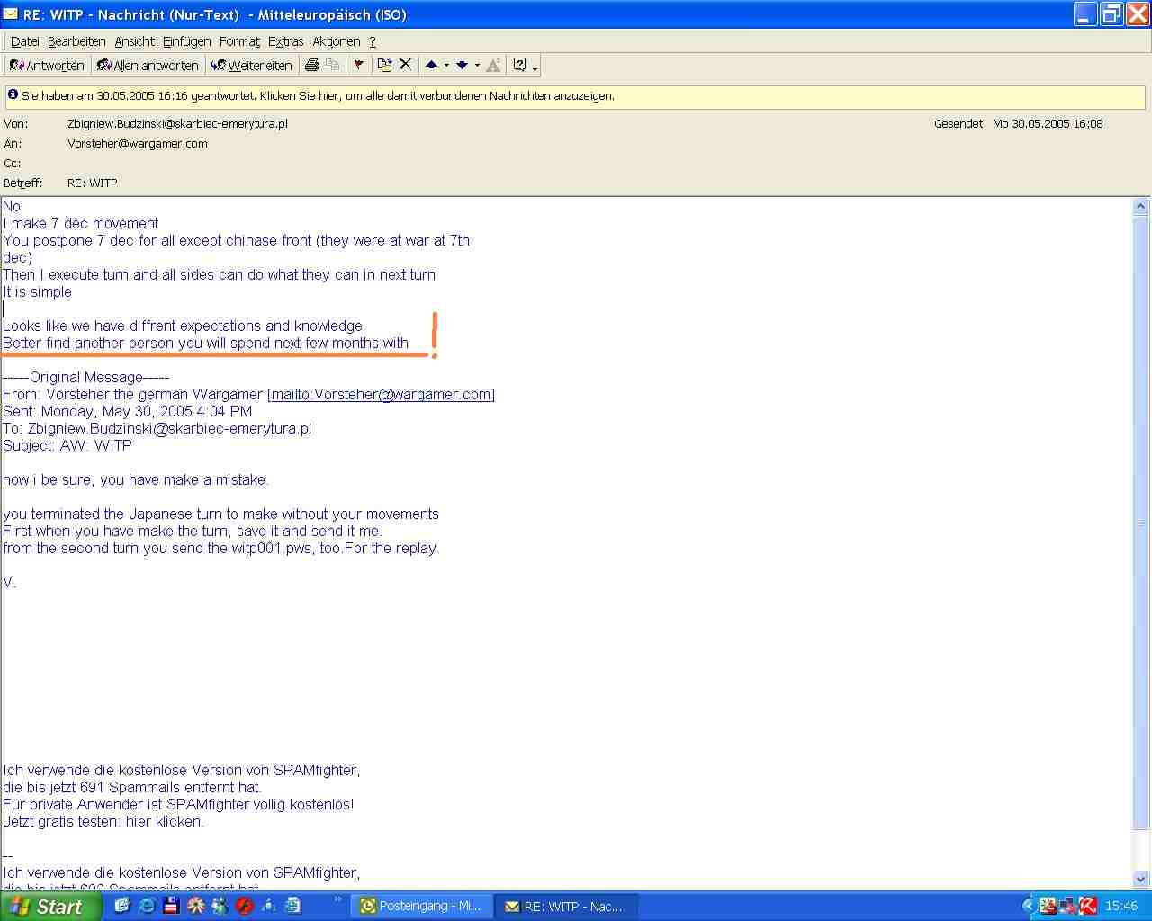Open the Ansicht menu
Image resolution: width=1152 pixels, height=921 pixels.
pyautogui.click(x=135, y=41)
